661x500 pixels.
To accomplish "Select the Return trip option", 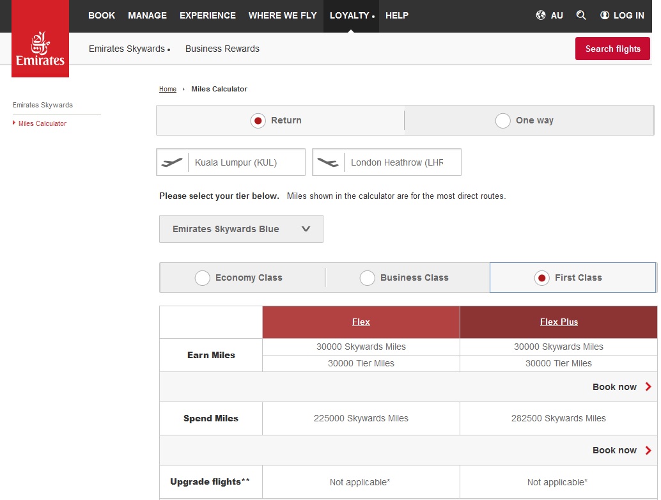I will tap(258, 121).
